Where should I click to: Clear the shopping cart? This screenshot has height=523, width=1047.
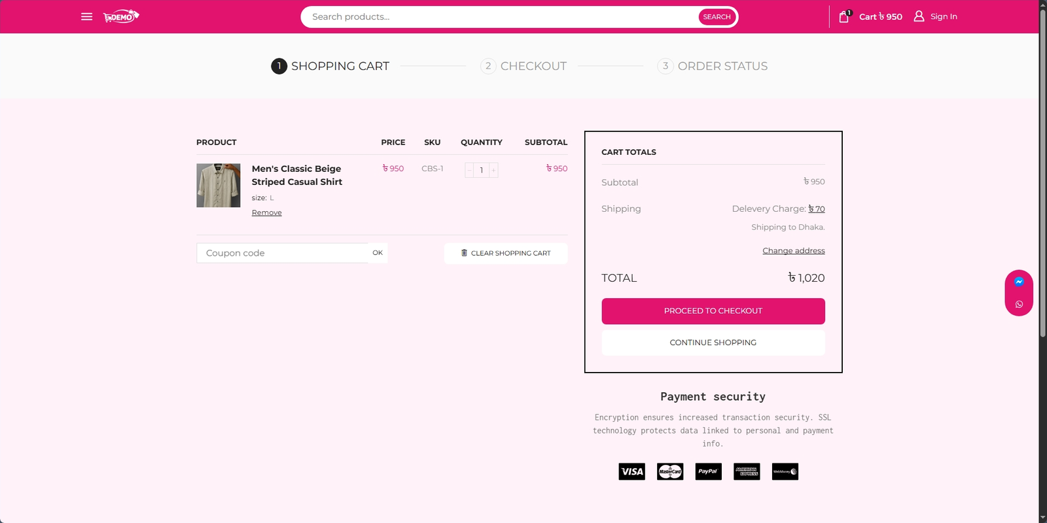click(506, 253)
